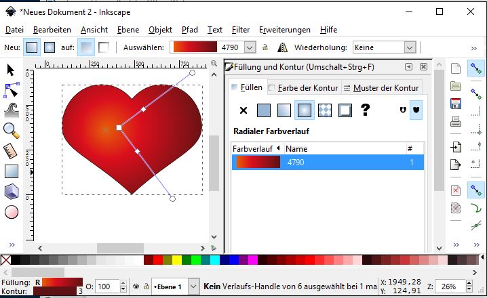487x298 pixels.
Task: Create a new document from command bar
Action: (x=456, y=68)
